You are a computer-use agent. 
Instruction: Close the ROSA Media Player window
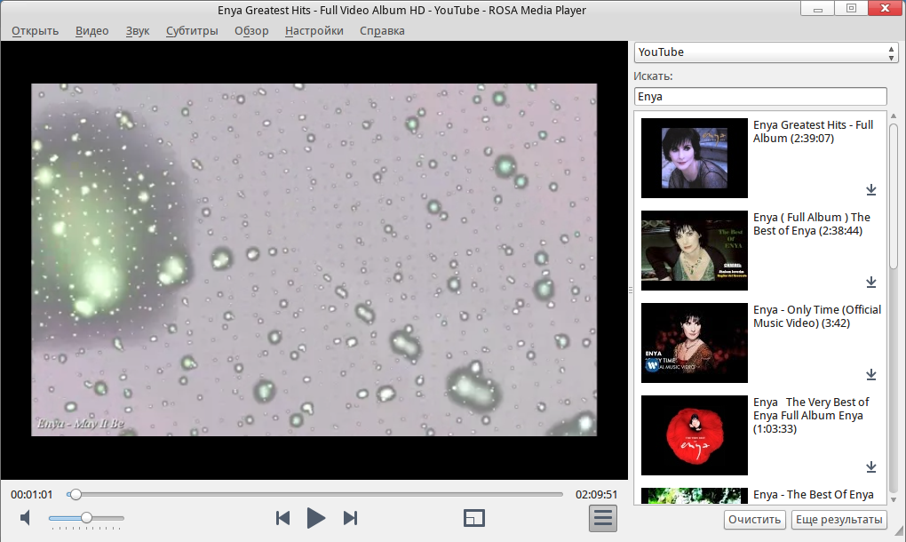pyautogui.click(x=886, y=9)
